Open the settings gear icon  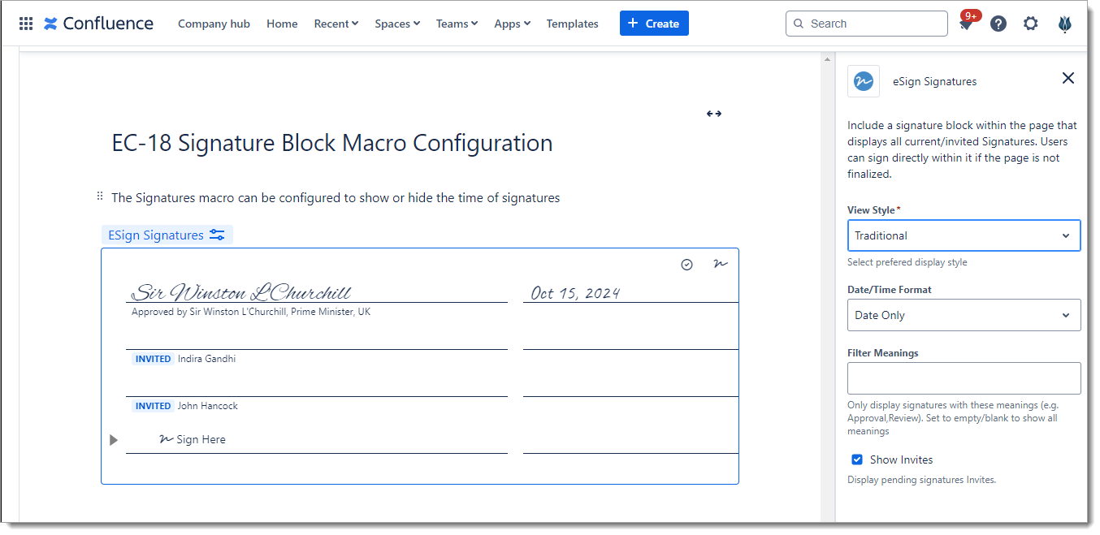coord(1031,24)
